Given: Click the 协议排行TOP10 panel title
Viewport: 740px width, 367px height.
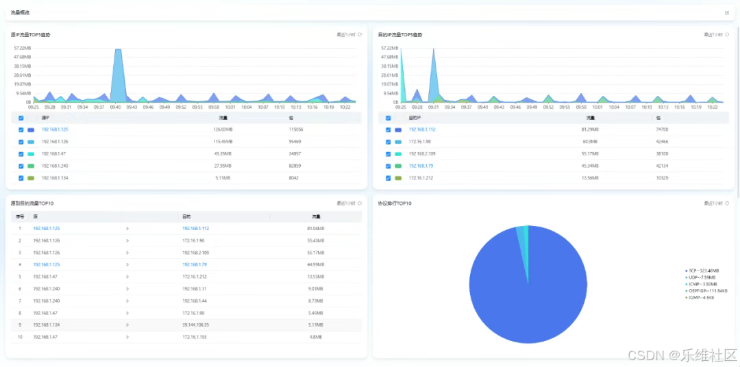Looking at the screenshot, I should [x=393, y=203].
